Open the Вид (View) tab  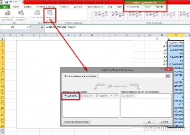pyautogui.click(x=110, y=7)
